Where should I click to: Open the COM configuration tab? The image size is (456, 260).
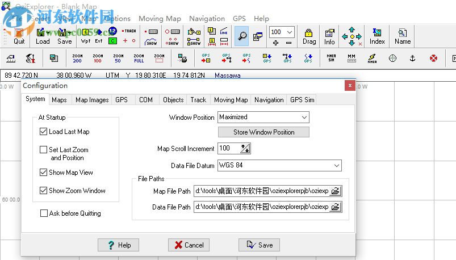point(146,100)
